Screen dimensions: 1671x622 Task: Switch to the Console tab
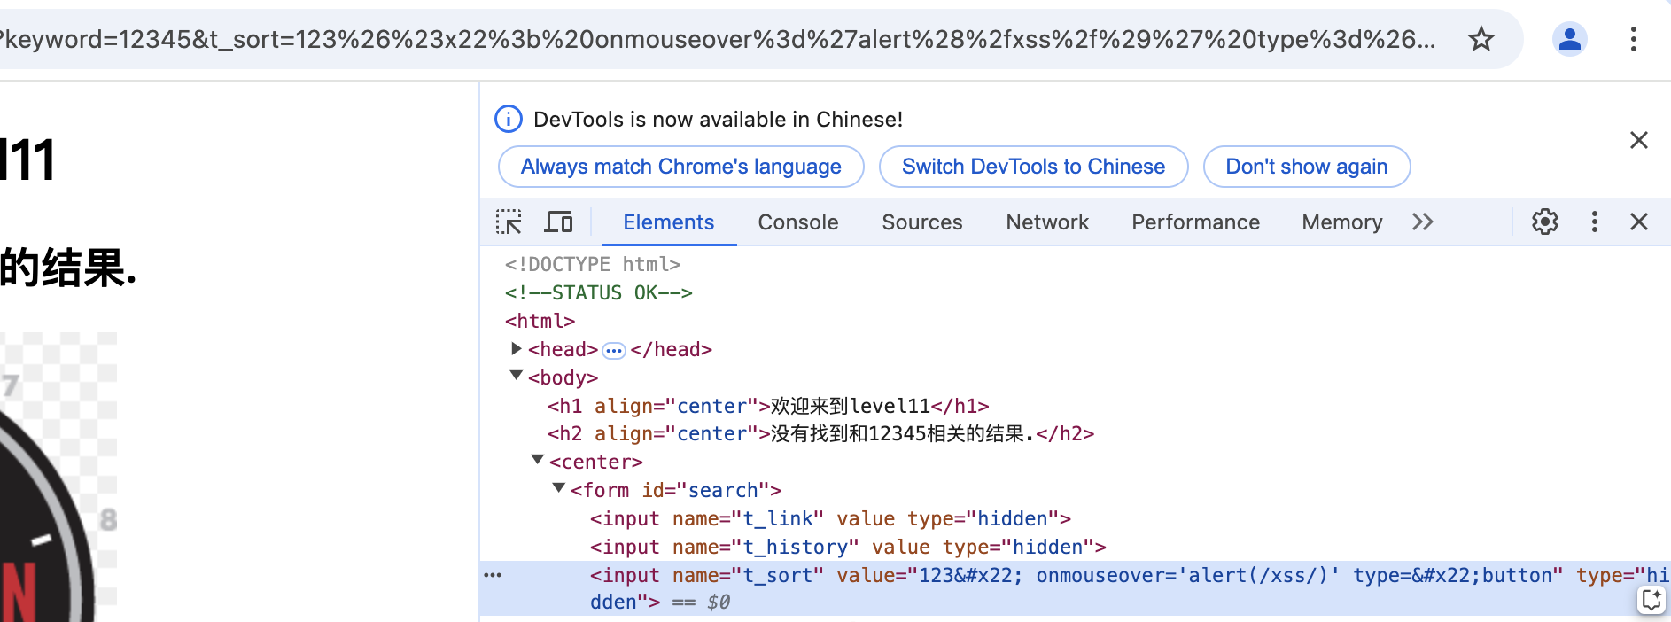pyautogui.click(x=797, y=222)
